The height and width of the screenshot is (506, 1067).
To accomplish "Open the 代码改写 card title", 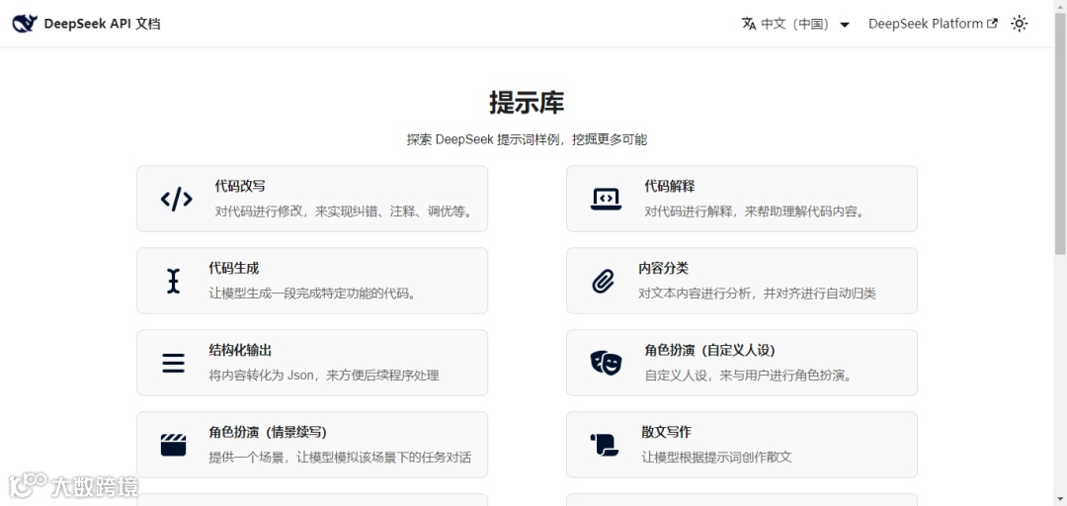I will coord(239,186).
